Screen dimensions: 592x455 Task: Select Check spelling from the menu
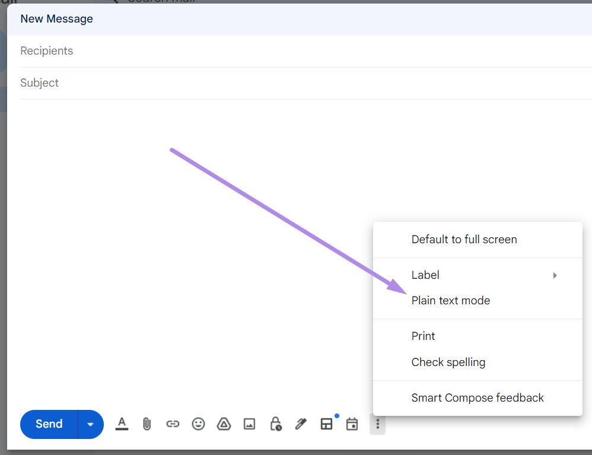(448, 362)
